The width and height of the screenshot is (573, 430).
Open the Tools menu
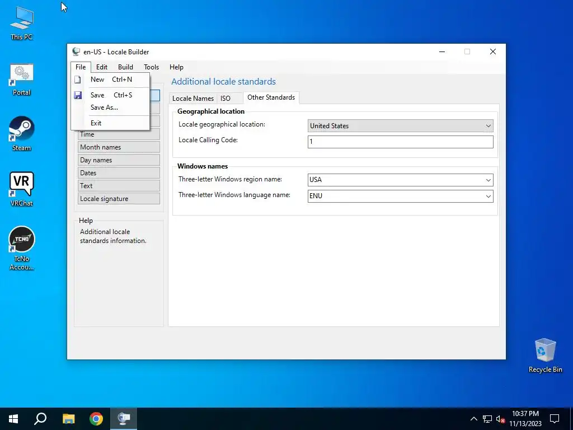(151, 67)
